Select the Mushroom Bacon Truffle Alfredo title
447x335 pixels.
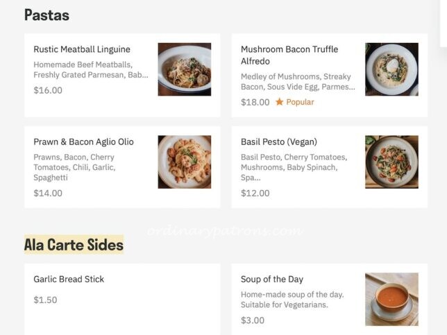(x=289, y=55)
